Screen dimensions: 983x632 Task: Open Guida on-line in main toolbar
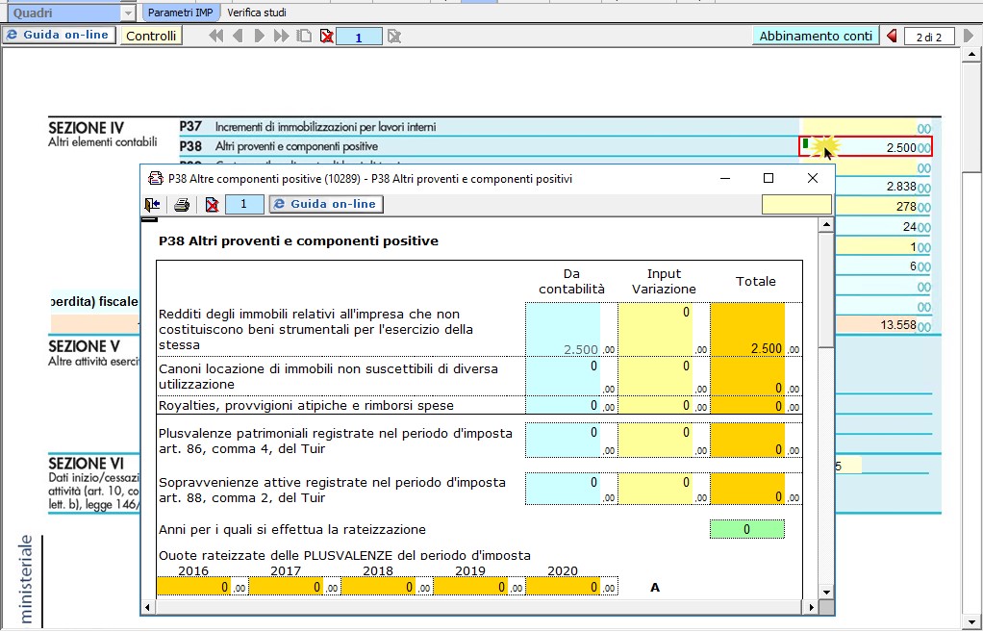pos(60,35)
